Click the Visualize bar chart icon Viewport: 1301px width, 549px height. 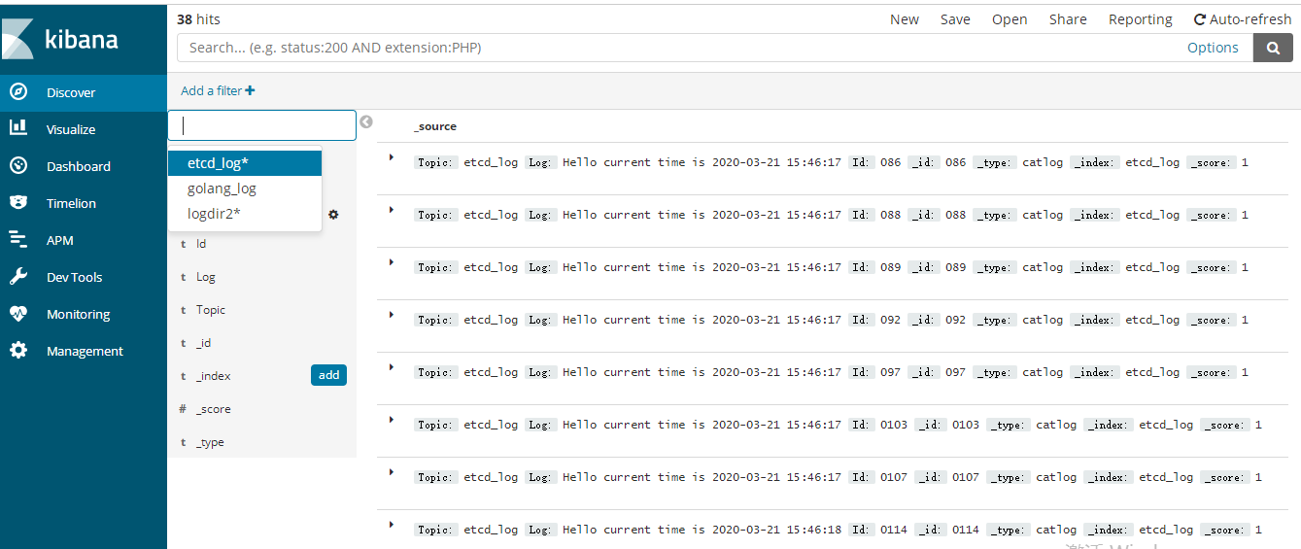click(x=18, y=129)
